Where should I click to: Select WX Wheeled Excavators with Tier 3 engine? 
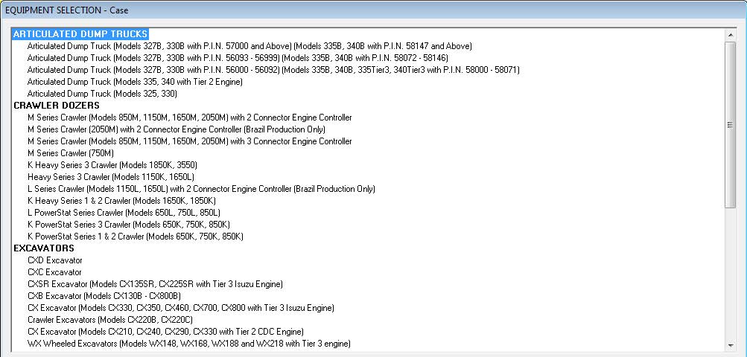[189, 344]
